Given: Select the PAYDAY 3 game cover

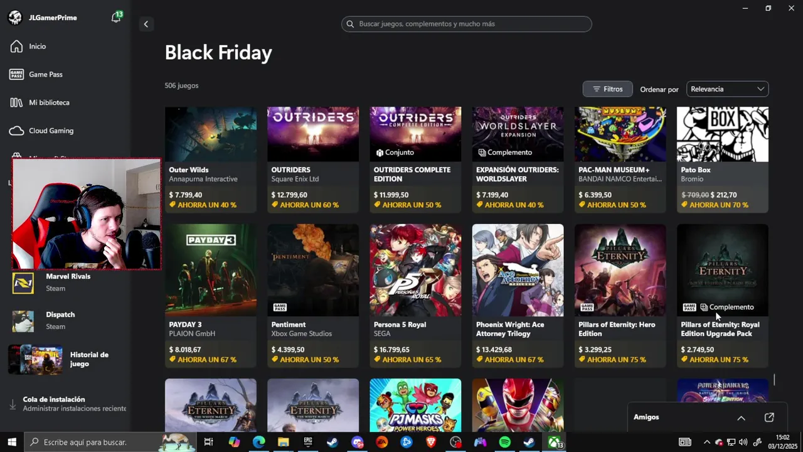Looking at the screenshot, I should click(x=211, y=271).
